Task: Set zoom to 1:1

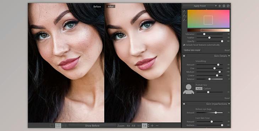Action: coord(139,126)
